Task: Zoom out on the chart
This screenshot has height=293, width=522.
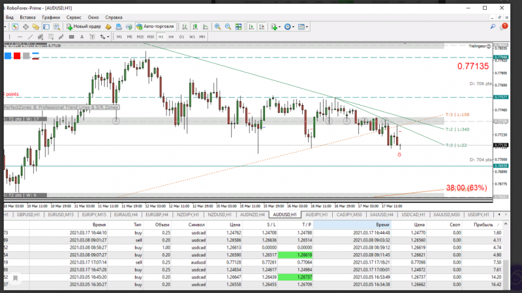Action: click(228, 27)
